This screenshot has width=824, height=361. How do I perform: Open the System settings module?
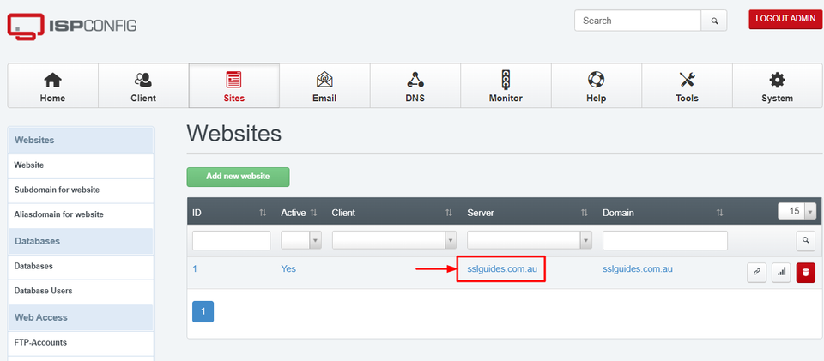[x=777, y=87]
